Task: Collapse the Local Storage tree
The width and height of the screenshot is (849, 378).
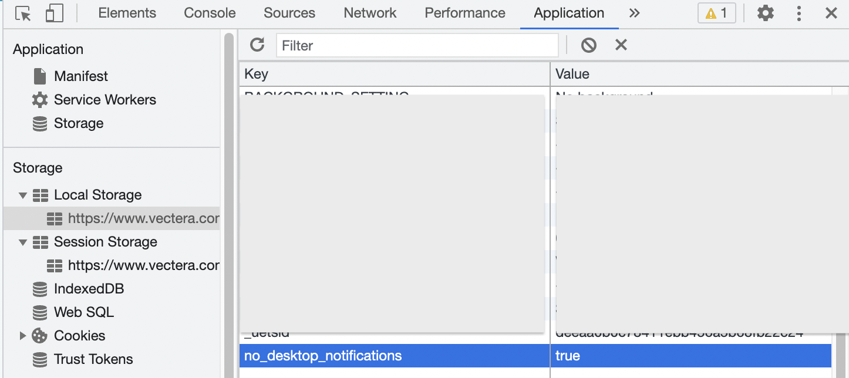Action: tap(23, 195)
